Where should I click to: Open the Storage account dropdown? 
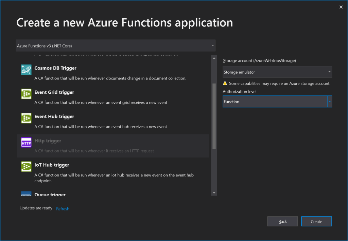[277, 72]
